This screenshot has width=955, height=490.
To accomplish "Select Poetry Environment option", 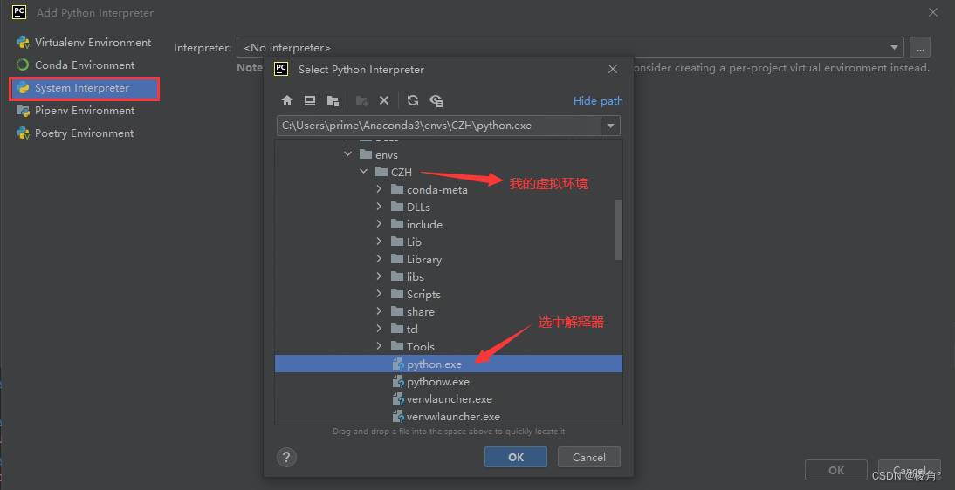I will [84, 133].
